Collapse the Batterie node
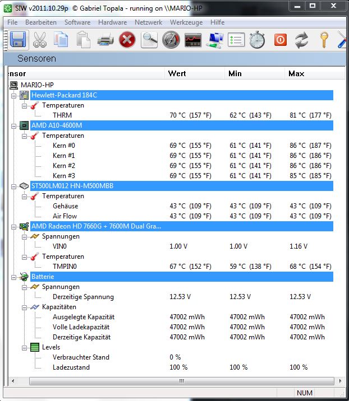 click(14, 277)
